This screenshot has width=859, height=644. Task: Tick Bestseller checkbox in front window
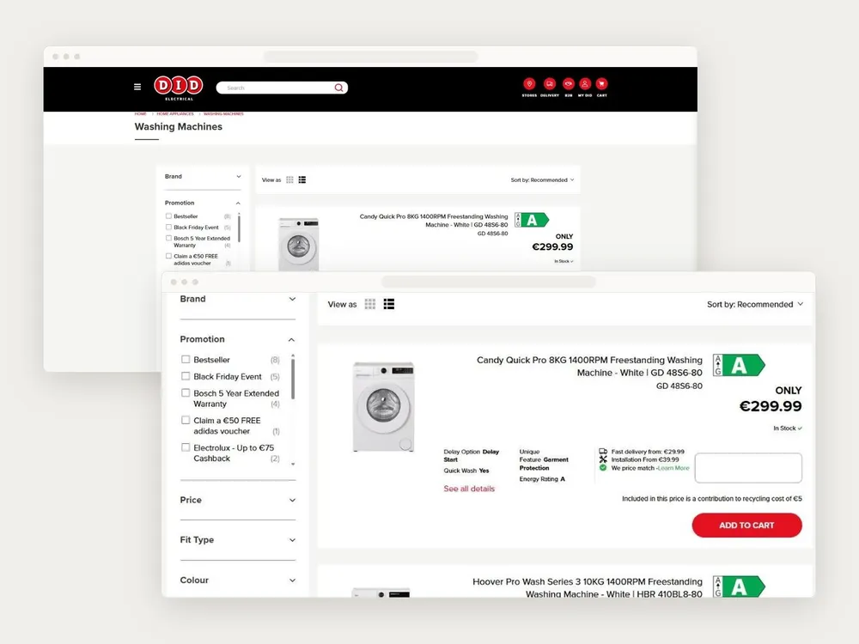186,359
